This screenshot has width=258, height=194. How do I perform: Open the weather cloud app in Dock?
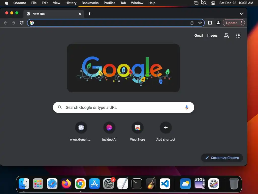(185, 184)
